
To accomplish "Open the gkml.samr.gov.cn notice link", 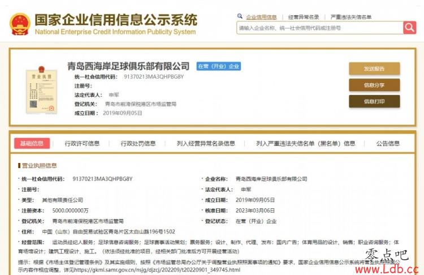I will click(157, 269).
